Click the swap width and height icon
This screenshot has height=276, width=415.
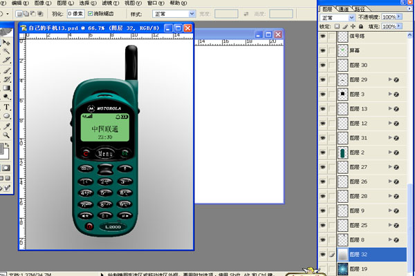[246, 14]
